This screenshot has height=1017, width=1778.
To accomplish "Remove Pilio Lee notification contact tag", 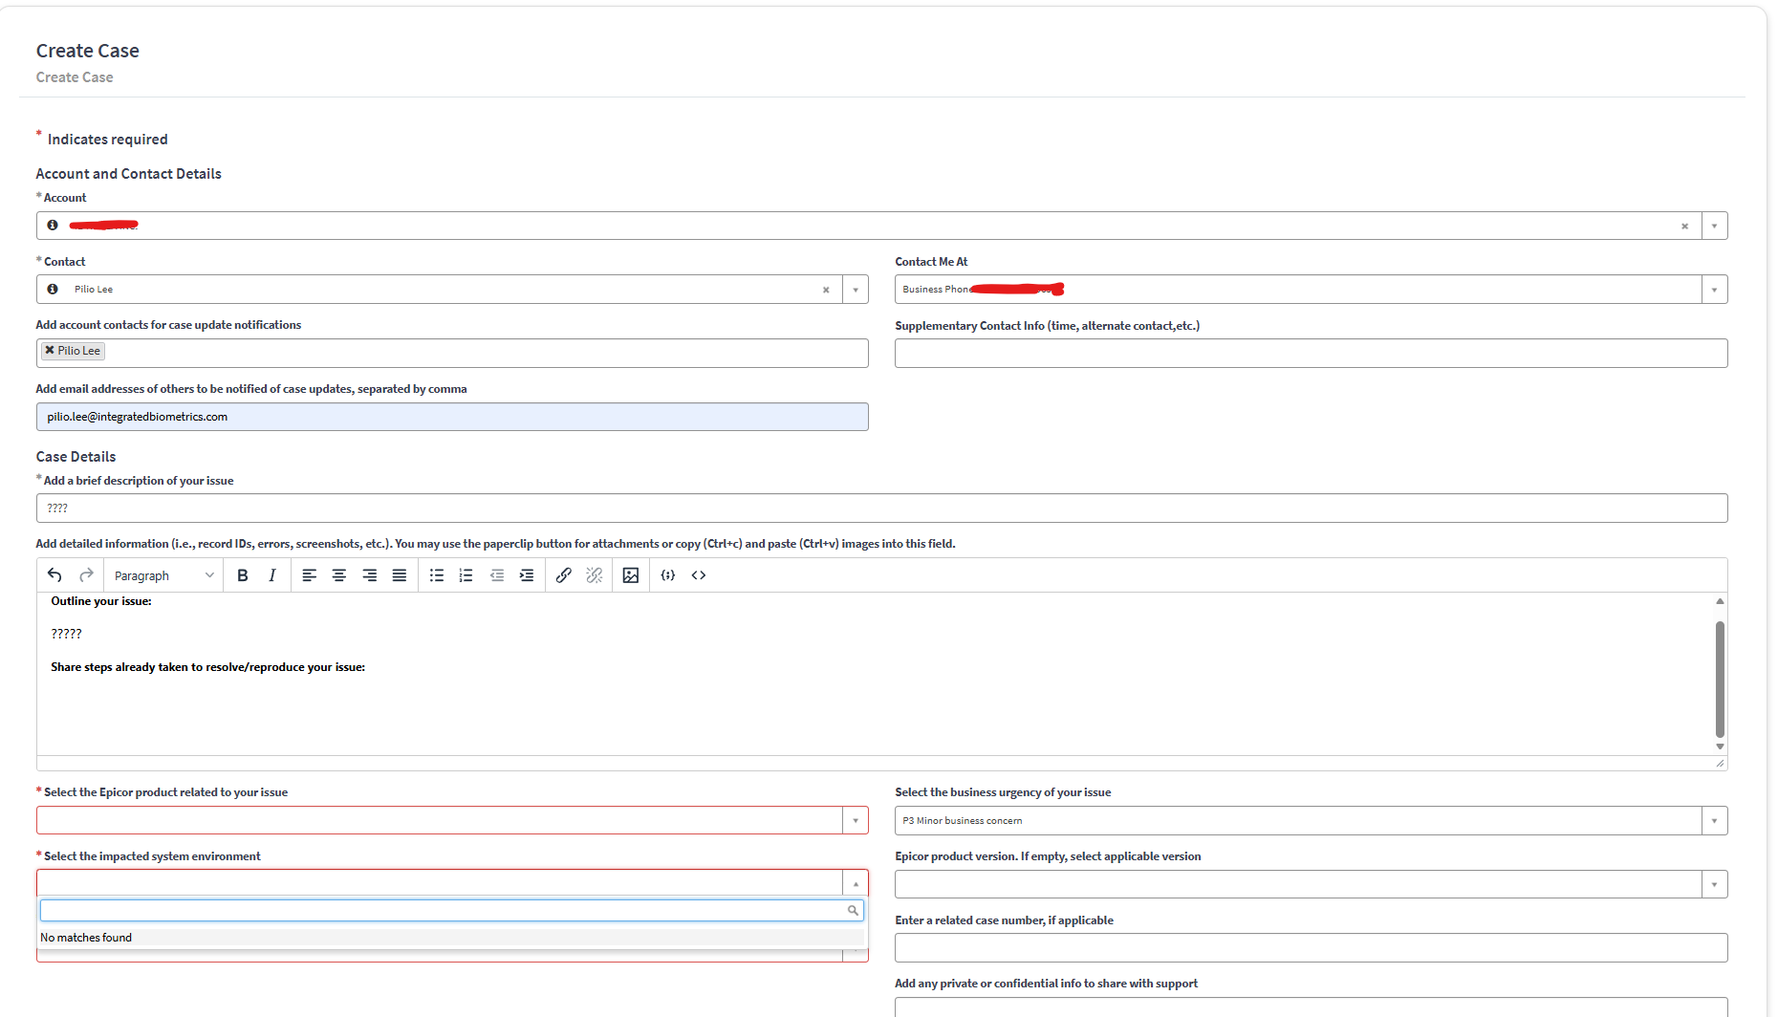I will pos(50,351).
